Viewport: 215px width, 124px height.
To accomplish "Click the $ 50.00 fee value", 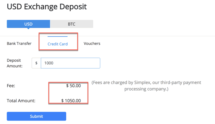I will pyautogui.click(x=73, y=86).
